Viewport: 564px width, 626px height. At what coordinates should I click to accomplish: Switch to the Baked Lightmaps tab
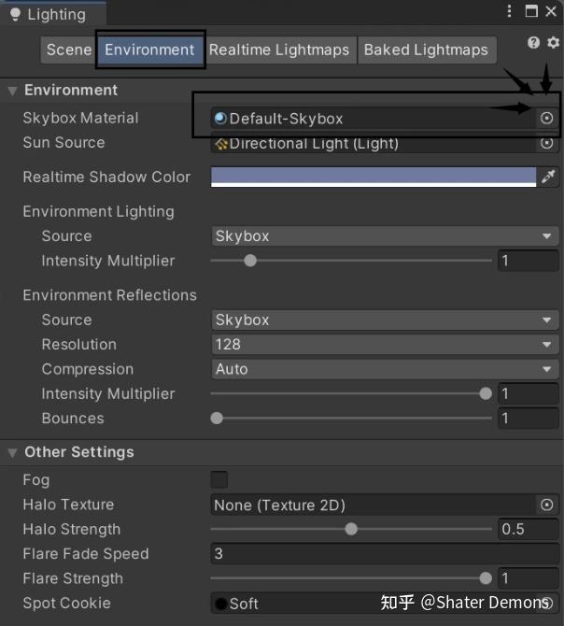(x=427, y=50)
